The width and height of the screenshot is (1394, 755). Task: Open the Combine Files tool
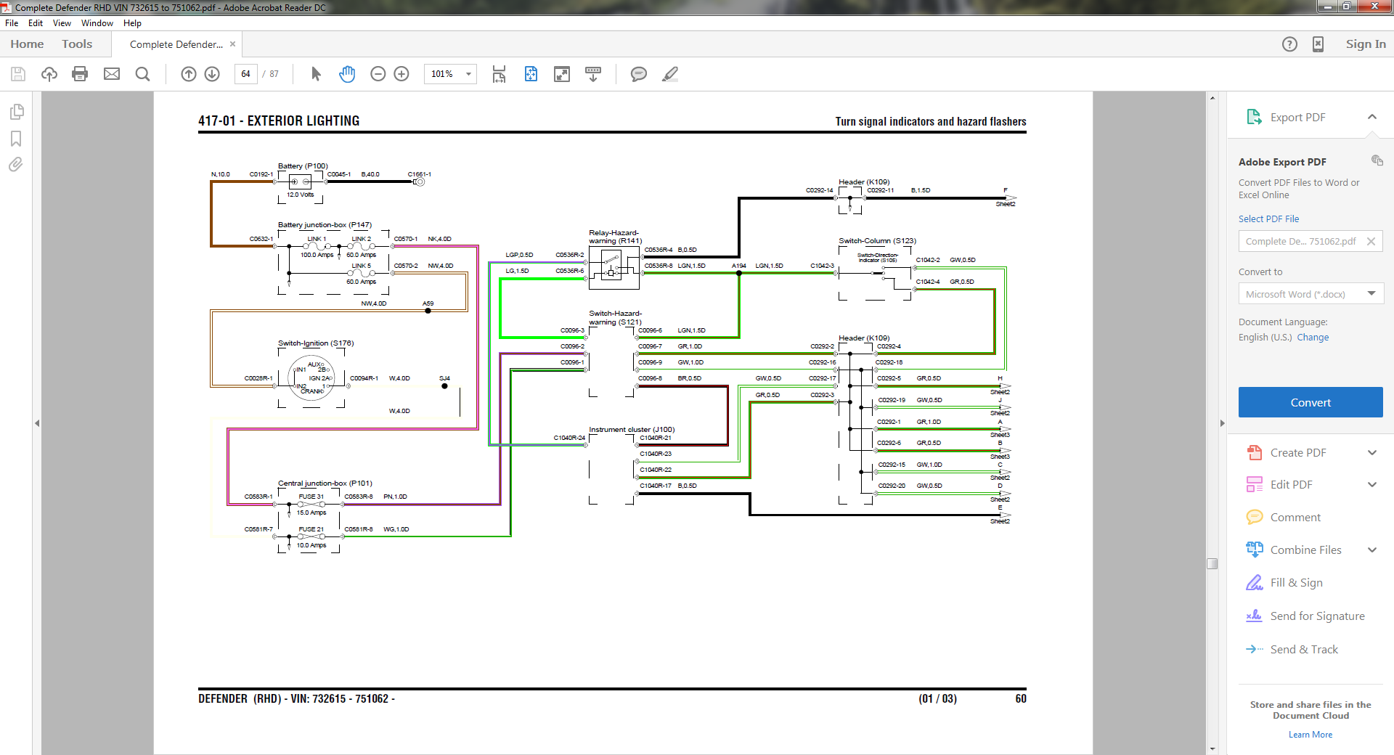click(x=1305, y=550)
